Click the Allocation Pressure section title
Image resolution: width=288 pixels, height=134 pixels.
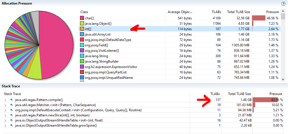pyautogui.click(x=17, y=3)
